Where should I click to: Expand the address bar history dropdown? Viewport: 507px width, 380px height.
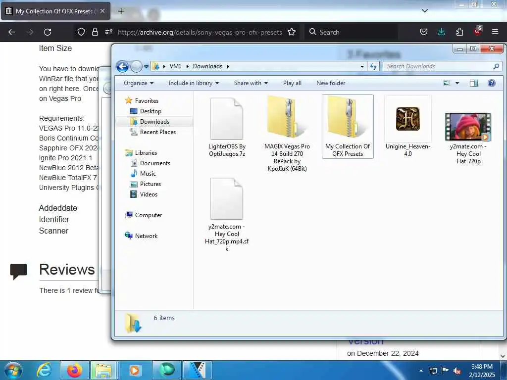pos(362,67)
